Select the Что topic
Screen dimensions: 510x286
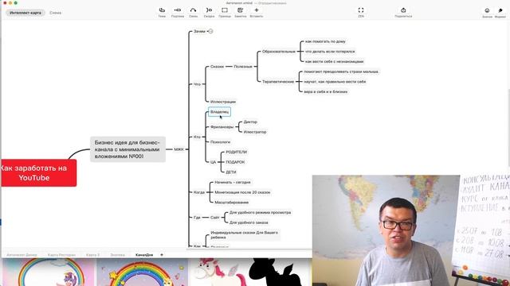click(197, 84)
